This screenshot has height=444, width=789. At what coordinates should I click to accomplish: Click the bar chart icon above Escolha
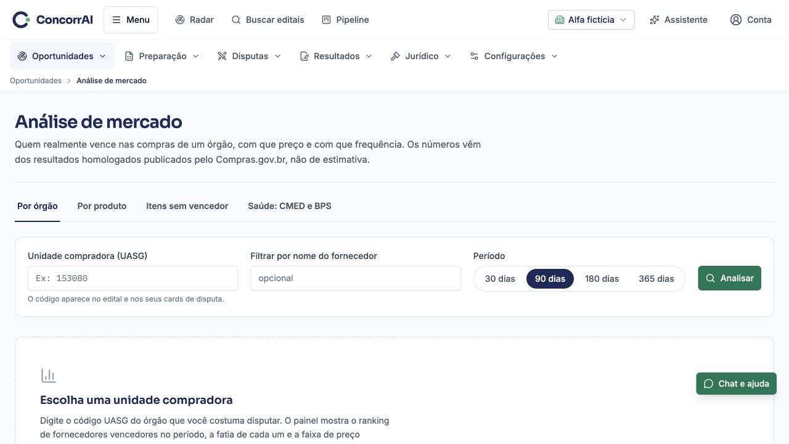tap(48, 375)
